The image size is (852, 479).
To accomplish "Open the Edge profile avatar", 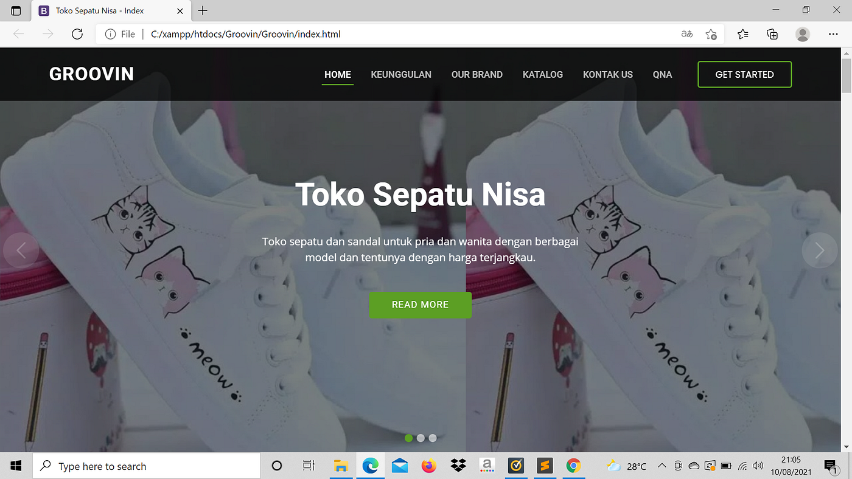I will 803,34.
